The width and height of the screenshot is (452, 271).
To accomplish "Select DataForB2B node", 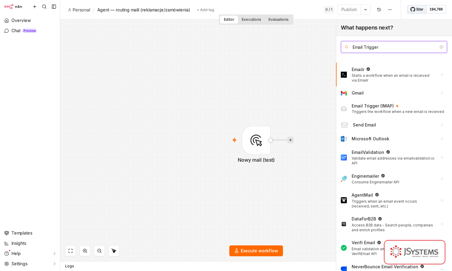I will [394, 224].
